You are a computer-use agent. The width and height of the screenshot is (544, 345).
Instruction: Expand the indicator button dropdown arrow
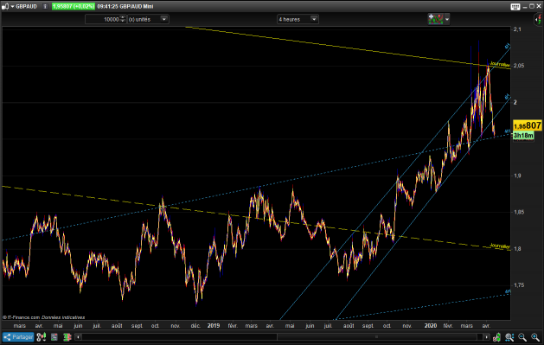tap(447, 19)
